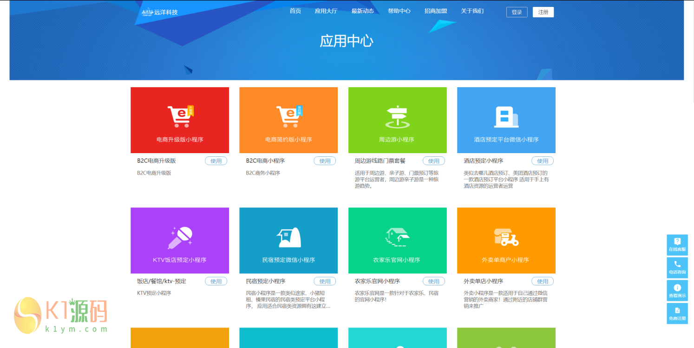Click the 外卖单店小程序 title text
This screenshot has width=694, height=348.
pos(484,281)
